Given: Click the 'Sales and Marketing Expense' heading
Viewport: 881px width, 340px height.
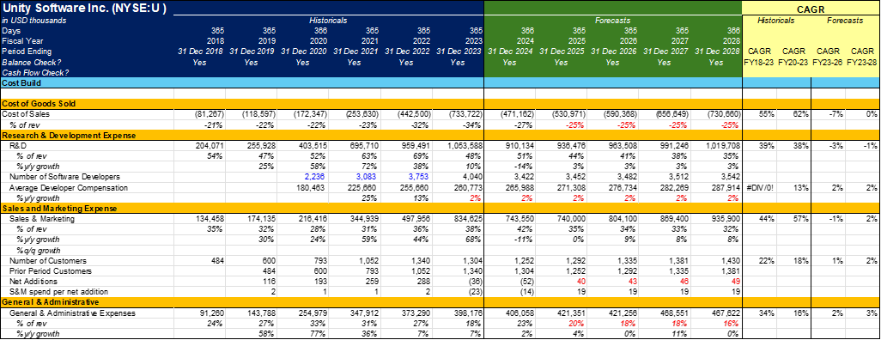Looking at the screenshot, I should [x=59, y=208].
